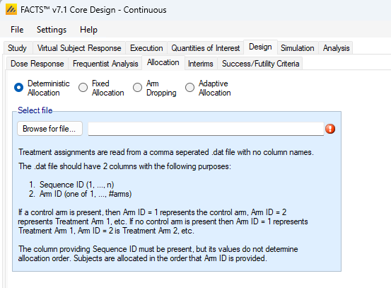391x288 pixels.
Task: Go to the Interims sub-tab
Action: coord(201,64)
